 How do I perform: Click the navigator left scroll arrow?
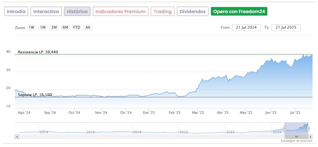(17, 137)
